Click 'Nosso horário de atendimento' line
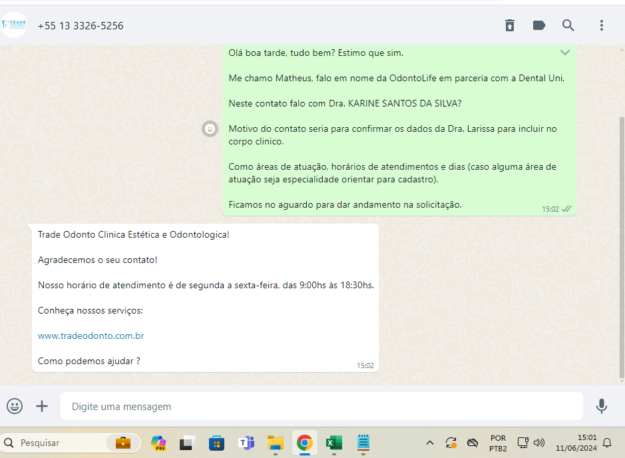 [206, 286]
